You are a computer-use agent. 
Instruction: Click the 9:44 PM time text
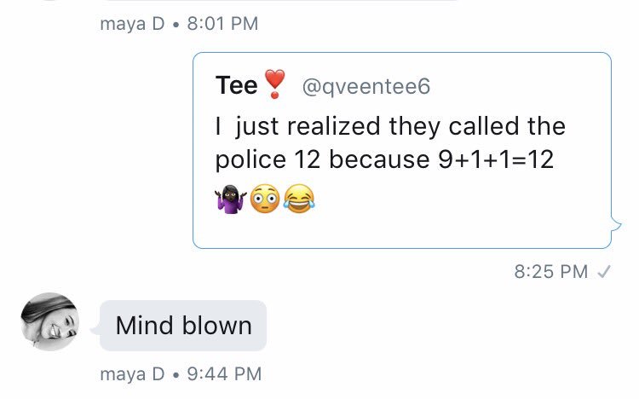(x=224, y=374)
